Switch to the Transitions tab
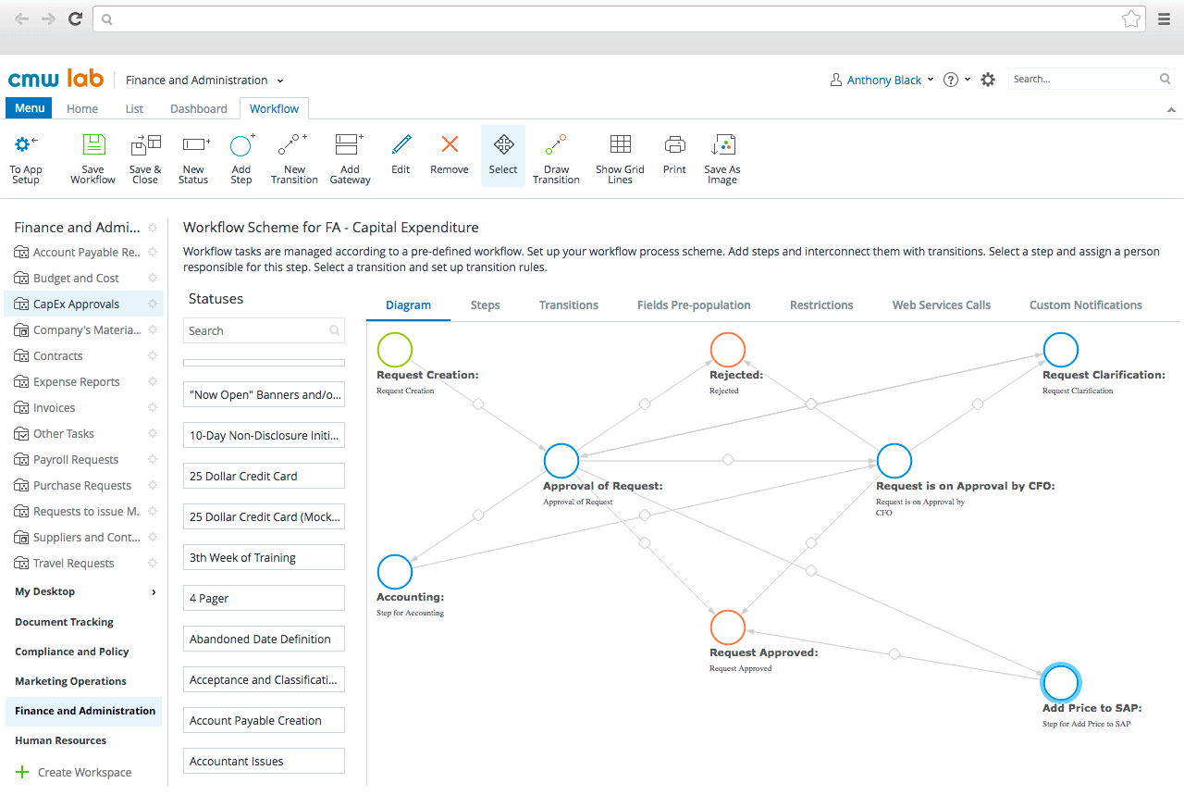The image size is (1184, 795). tap(569, 305)
